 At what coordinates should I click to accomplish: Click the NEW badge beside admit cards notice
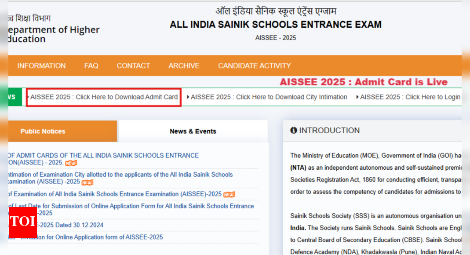(71, 163)
